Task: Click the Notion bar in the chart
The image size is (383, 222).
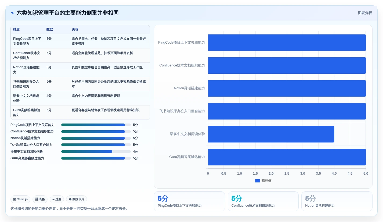Action: (287, 88)
